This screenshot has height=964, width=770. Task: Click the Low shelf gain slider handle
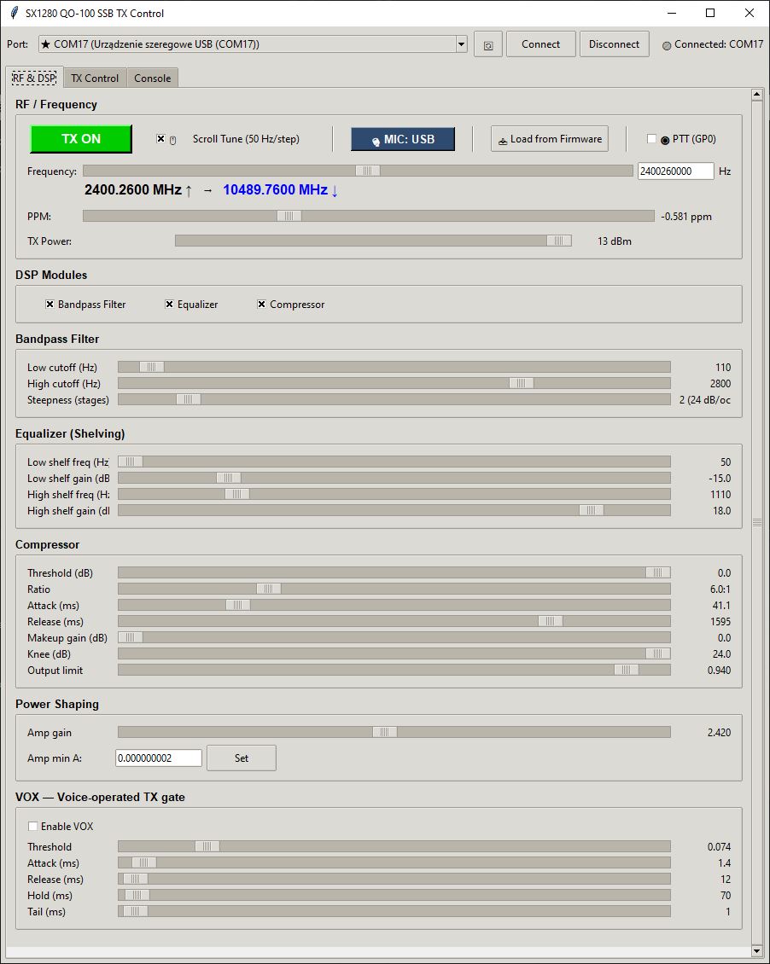coord(229,478)
